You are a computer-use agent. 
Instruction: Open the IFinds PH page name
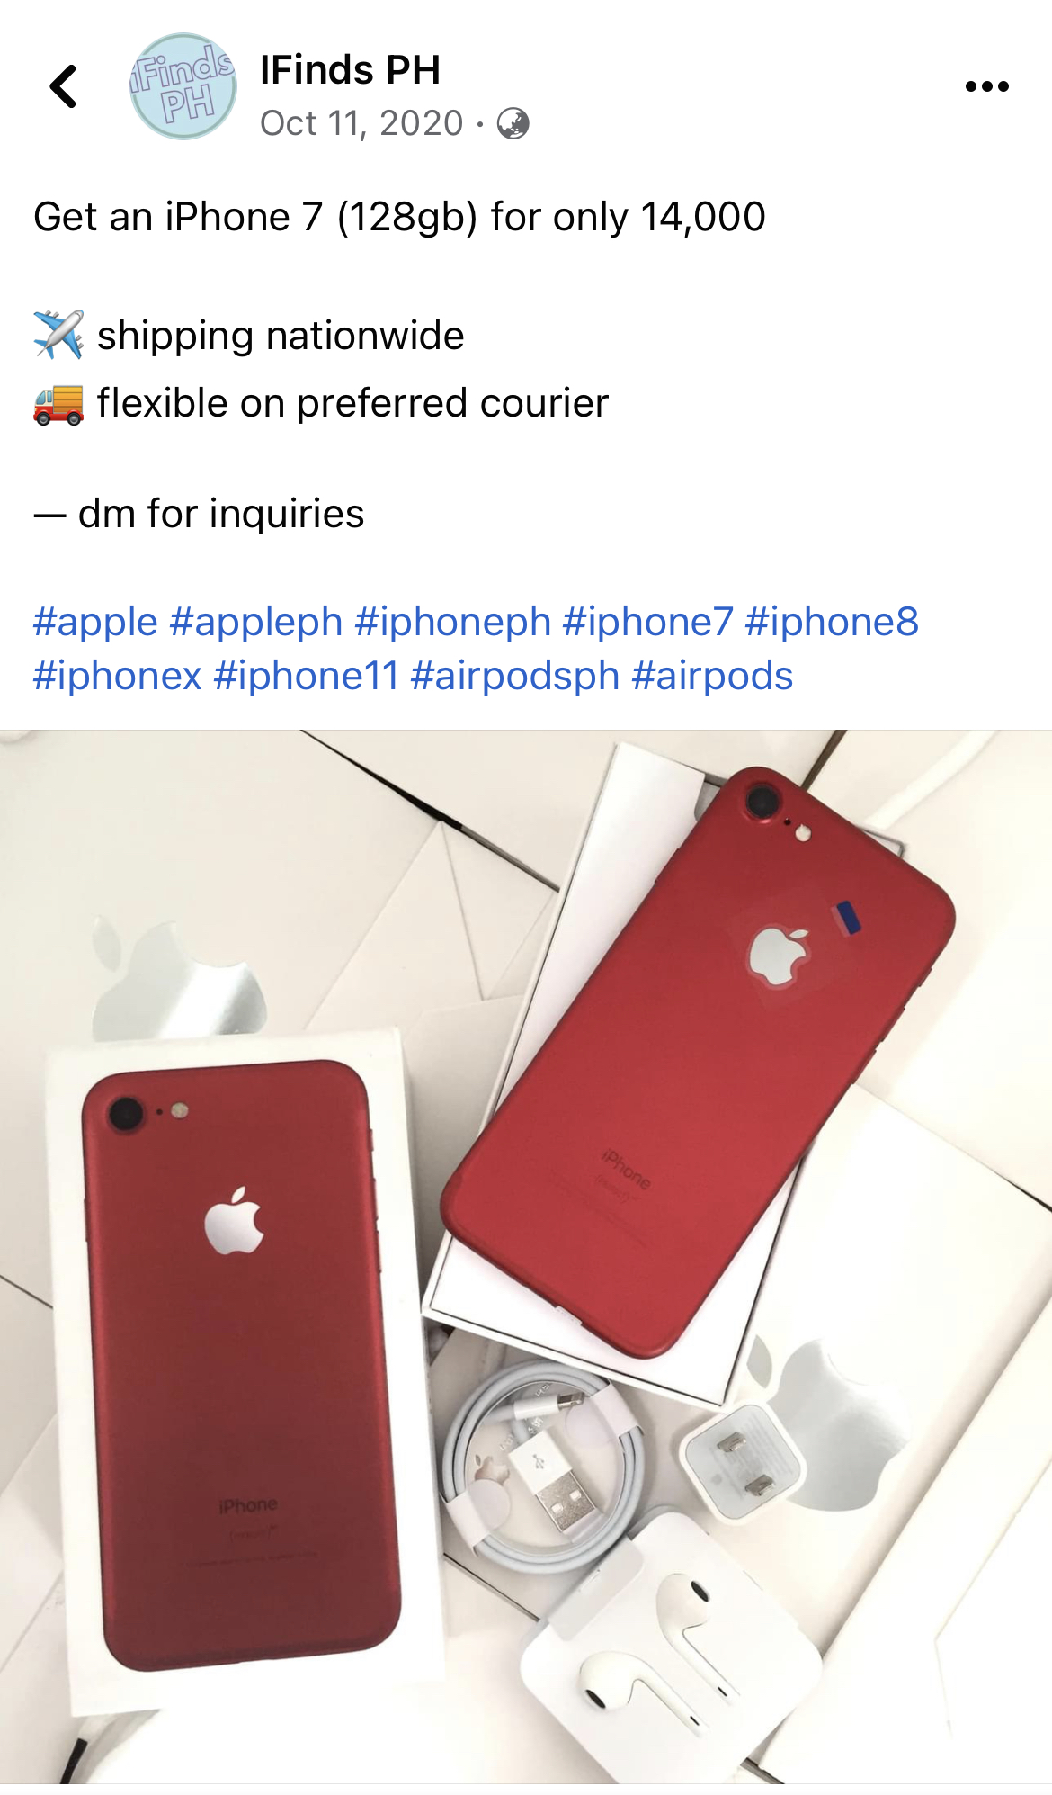tap(350, 70)
